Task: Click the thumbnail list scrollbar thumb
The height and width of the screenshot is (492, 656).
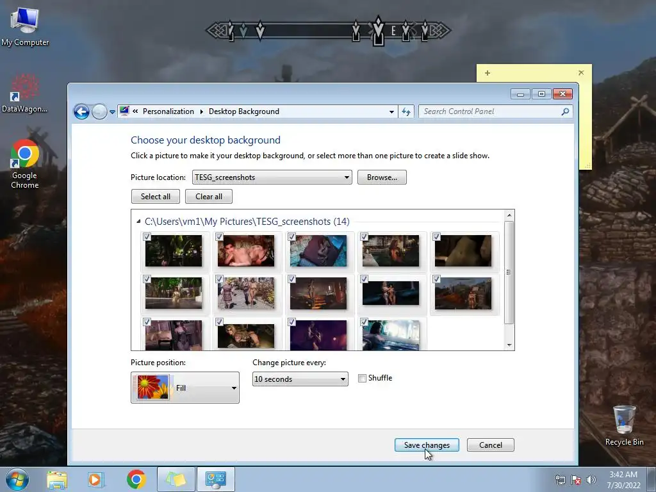Action: (509, 272)
